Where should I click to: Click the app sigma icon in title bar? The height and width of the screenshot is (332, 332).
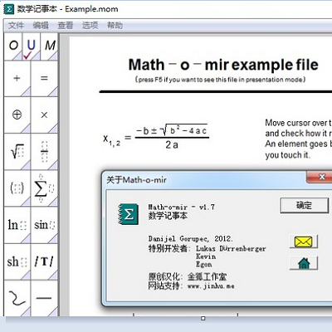tap(8, 9)
